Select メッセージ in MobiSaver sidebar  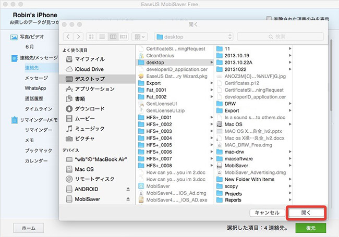37,78
